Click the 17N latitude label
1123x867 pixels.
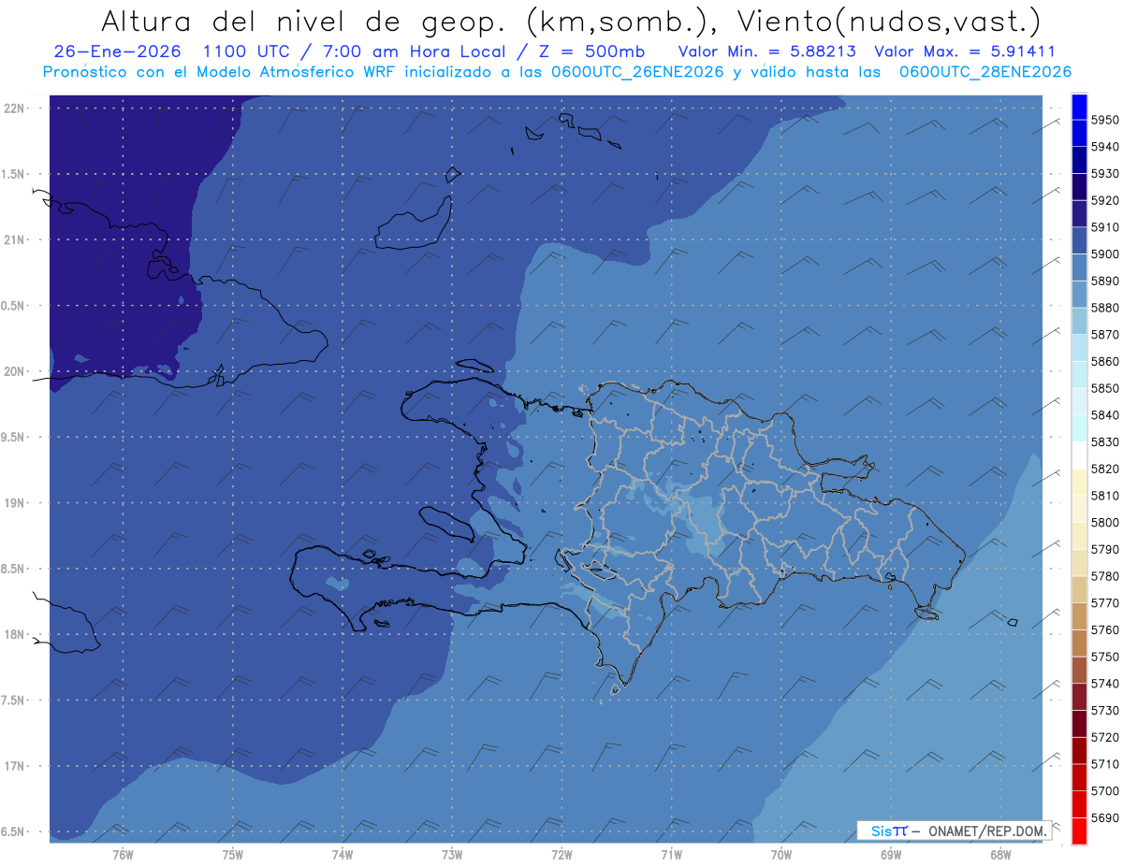pyautogui.click(x=14, y=766)
